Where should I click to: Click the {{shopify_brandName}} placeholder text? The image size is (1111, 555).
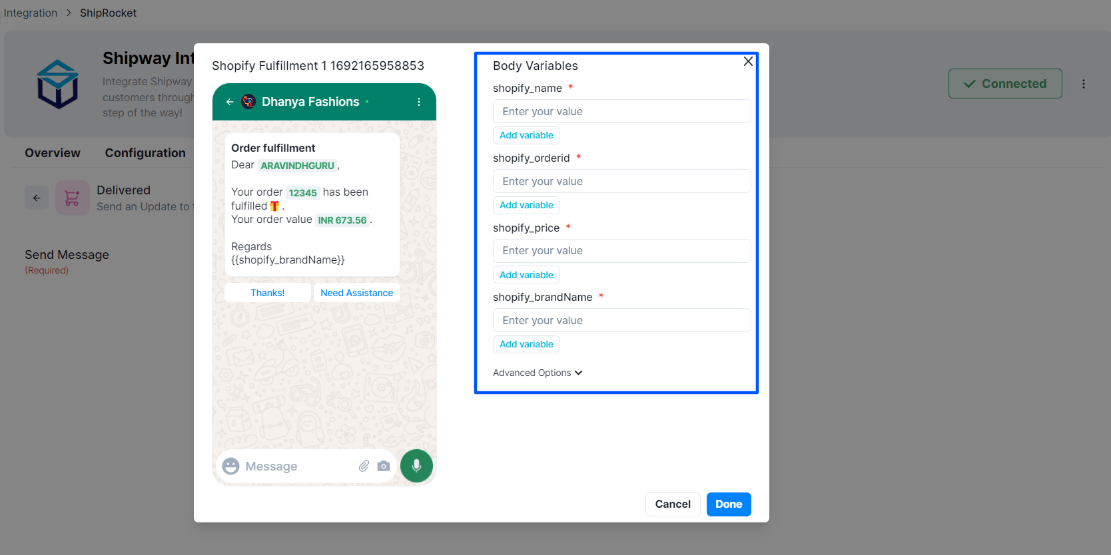[x=288, y=260]
